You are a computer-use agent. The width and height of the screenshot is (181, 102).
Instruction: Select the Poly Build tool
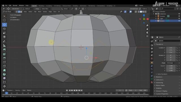tap(5, 70)
